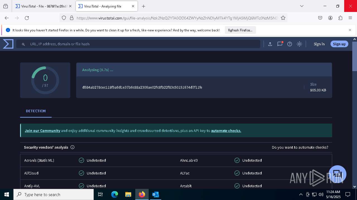
Task: Open the tracking protection shield icon
Action: coord(64,18)
